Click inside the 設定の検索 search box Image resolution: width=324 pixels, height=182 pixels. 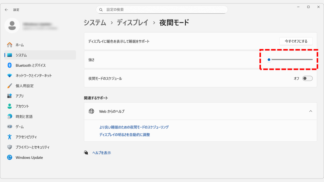162,9
